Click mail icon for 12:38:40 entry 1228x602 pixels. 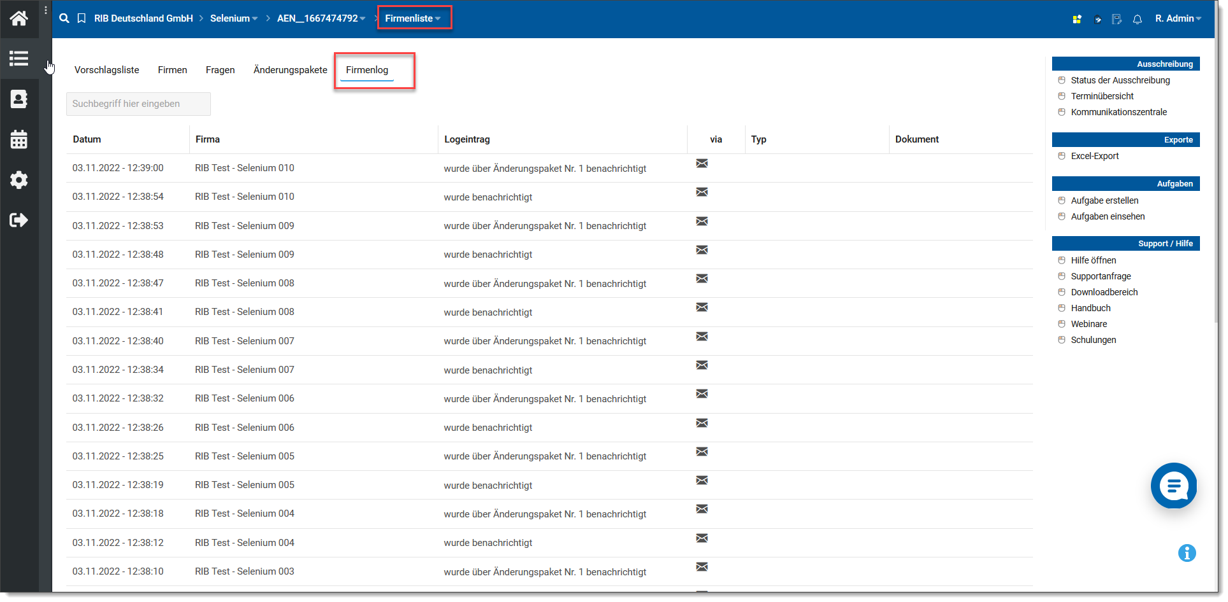(702, 337)
